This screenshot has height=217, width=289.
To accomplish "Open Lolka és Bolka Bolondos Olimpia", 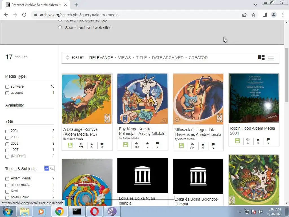I will coord(196,201).
